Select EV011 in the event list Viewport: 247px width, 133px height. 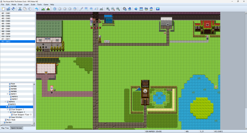[18, 39]
